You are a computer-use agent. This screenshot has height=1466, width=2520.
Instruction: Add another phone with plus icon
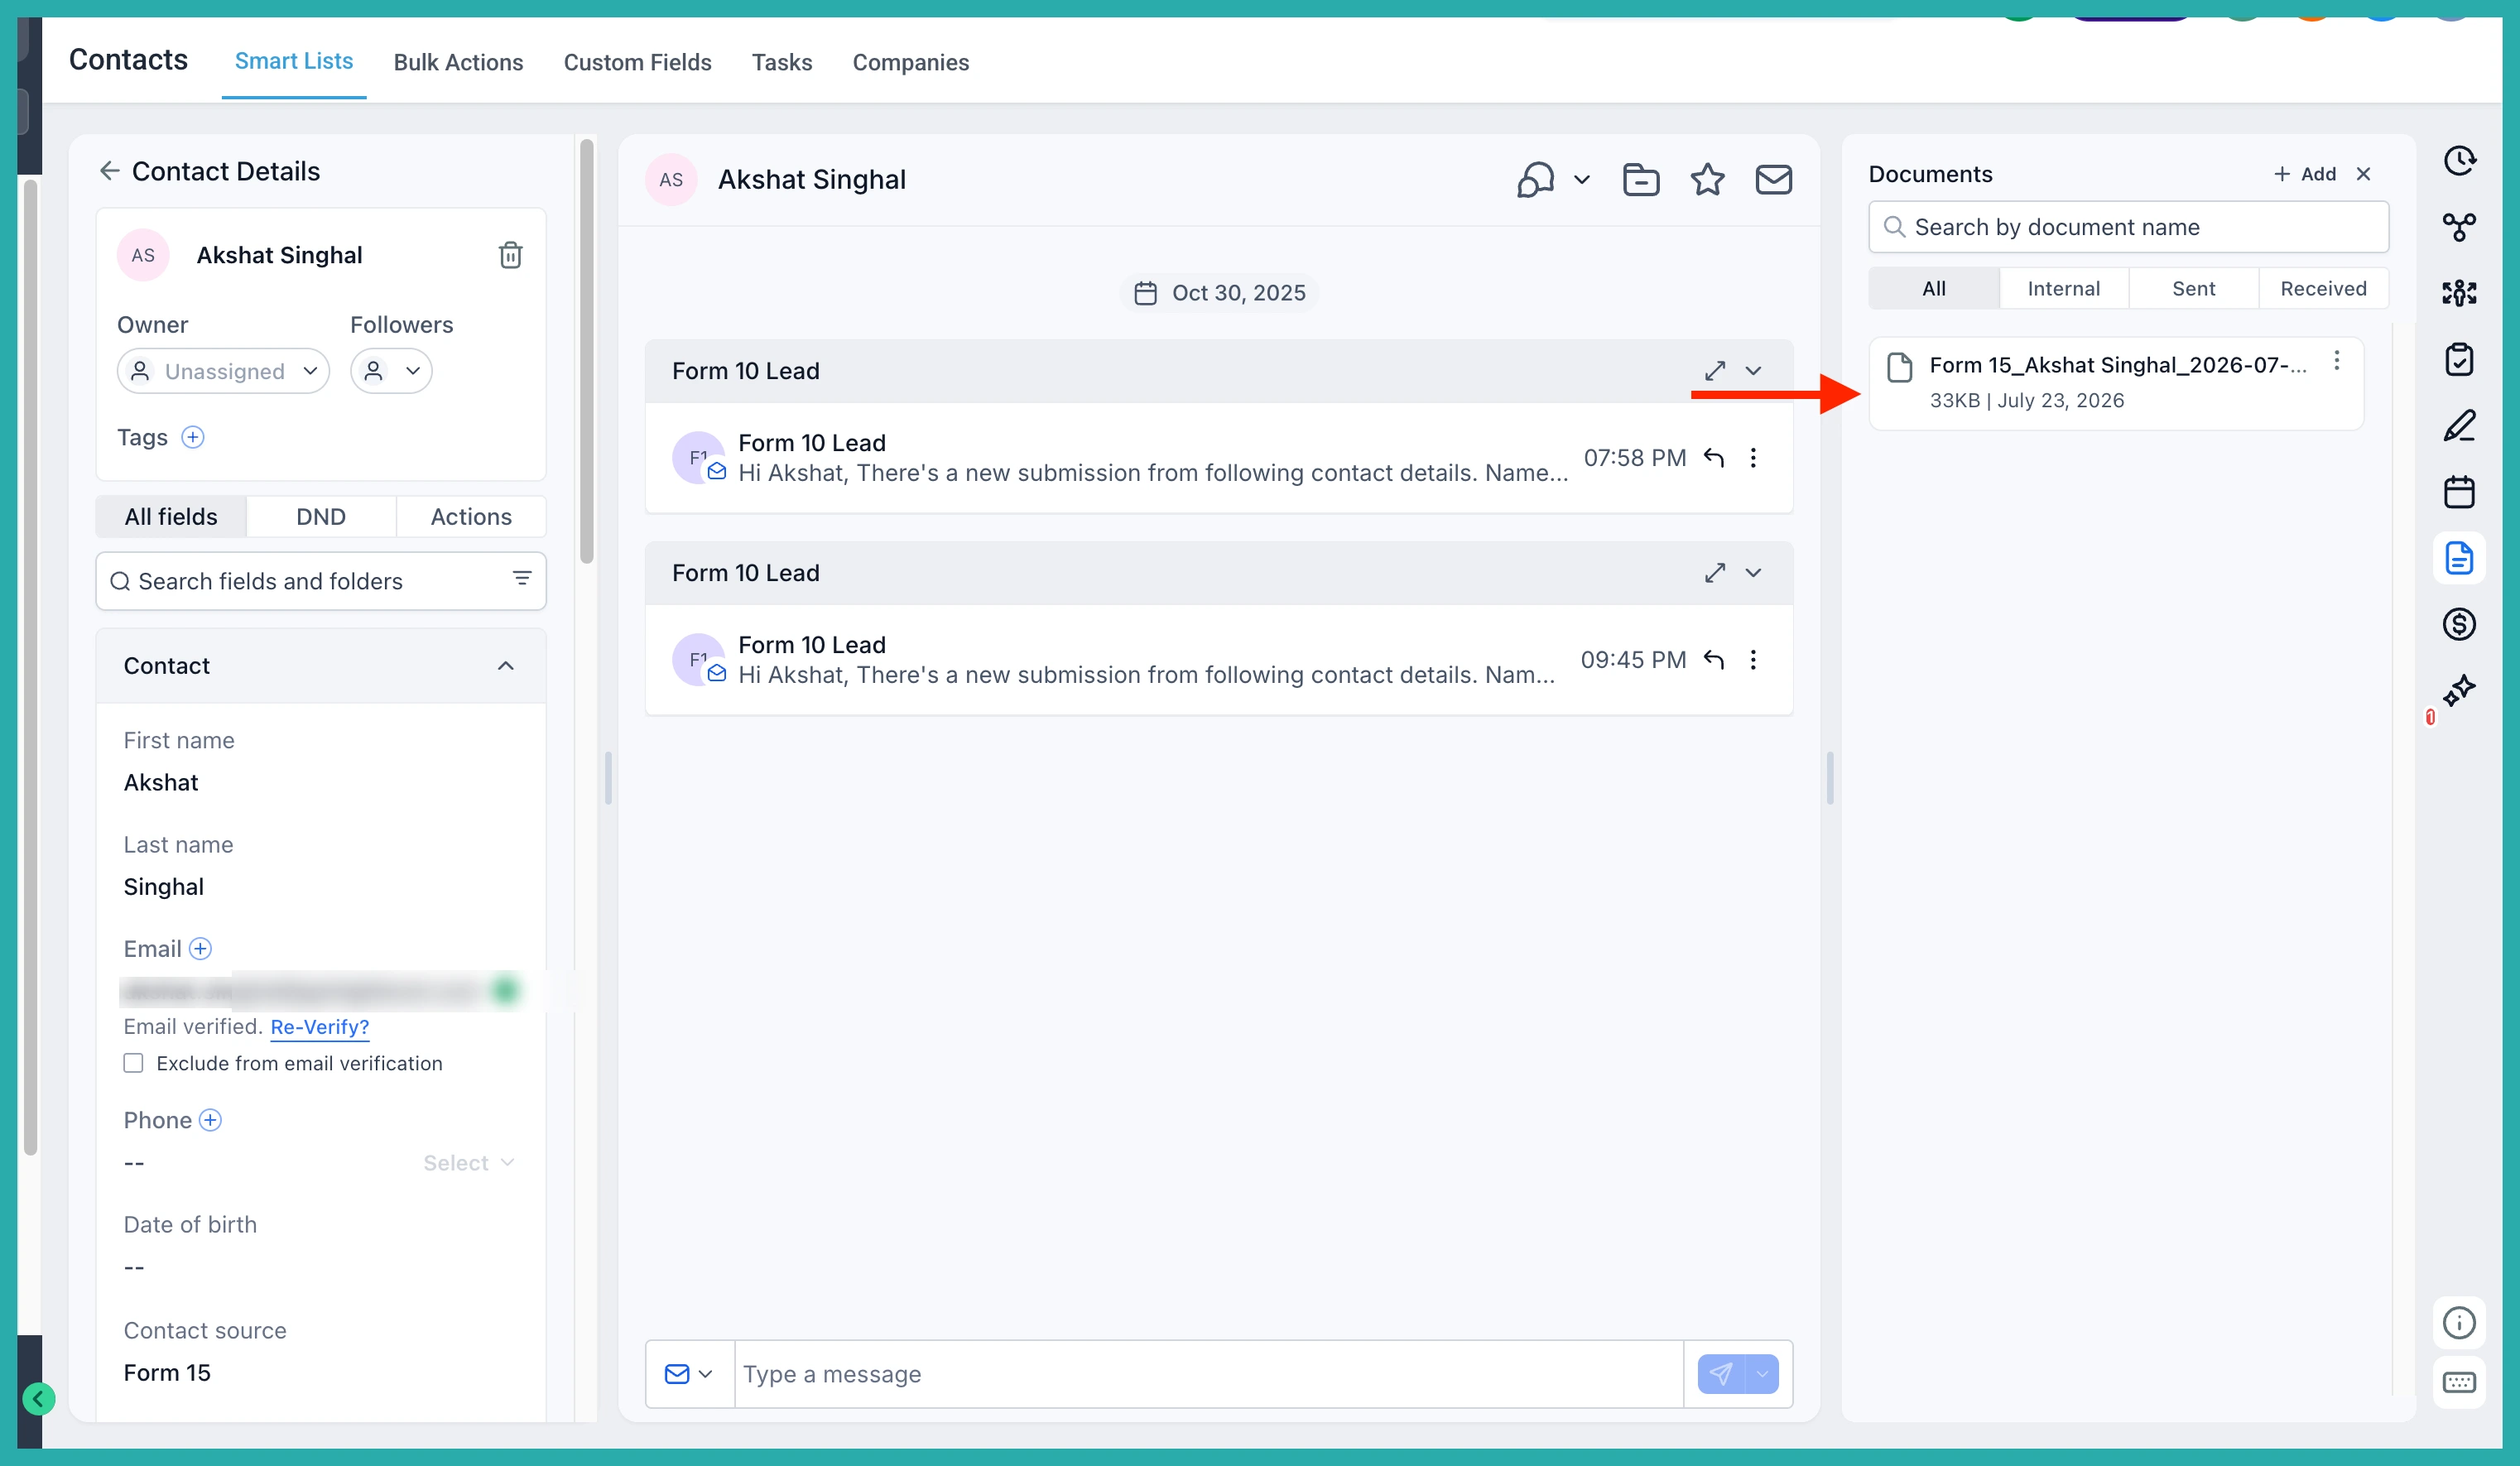coord(210,1120)
